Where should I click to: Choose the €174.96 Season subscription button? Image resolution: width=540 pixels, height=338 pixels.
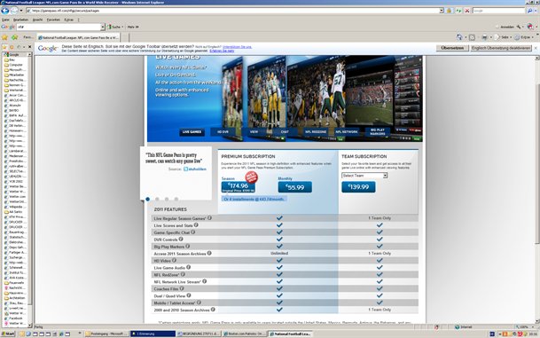(239, 187)
